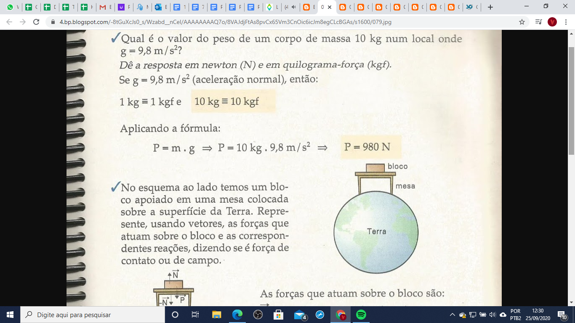Launch Microsoft Edge from the taskbar
The height and width of the screenshot is (323, 575).
237,315
